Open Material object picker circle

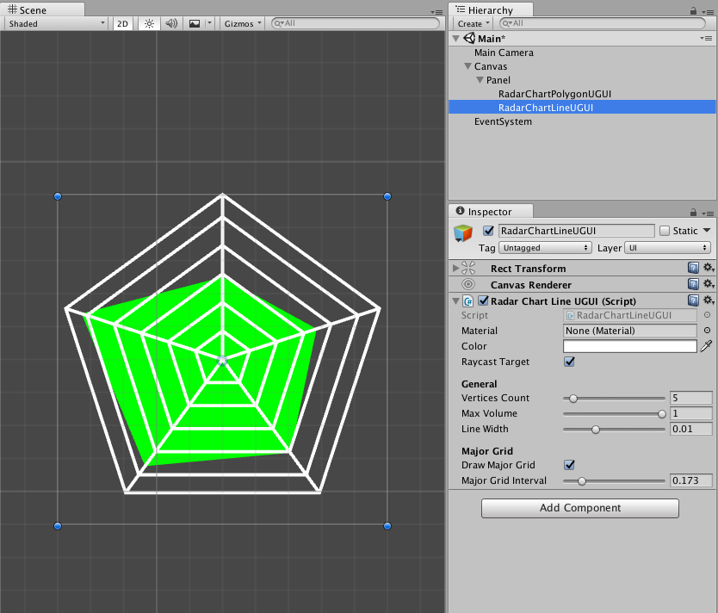pos(707,331)
